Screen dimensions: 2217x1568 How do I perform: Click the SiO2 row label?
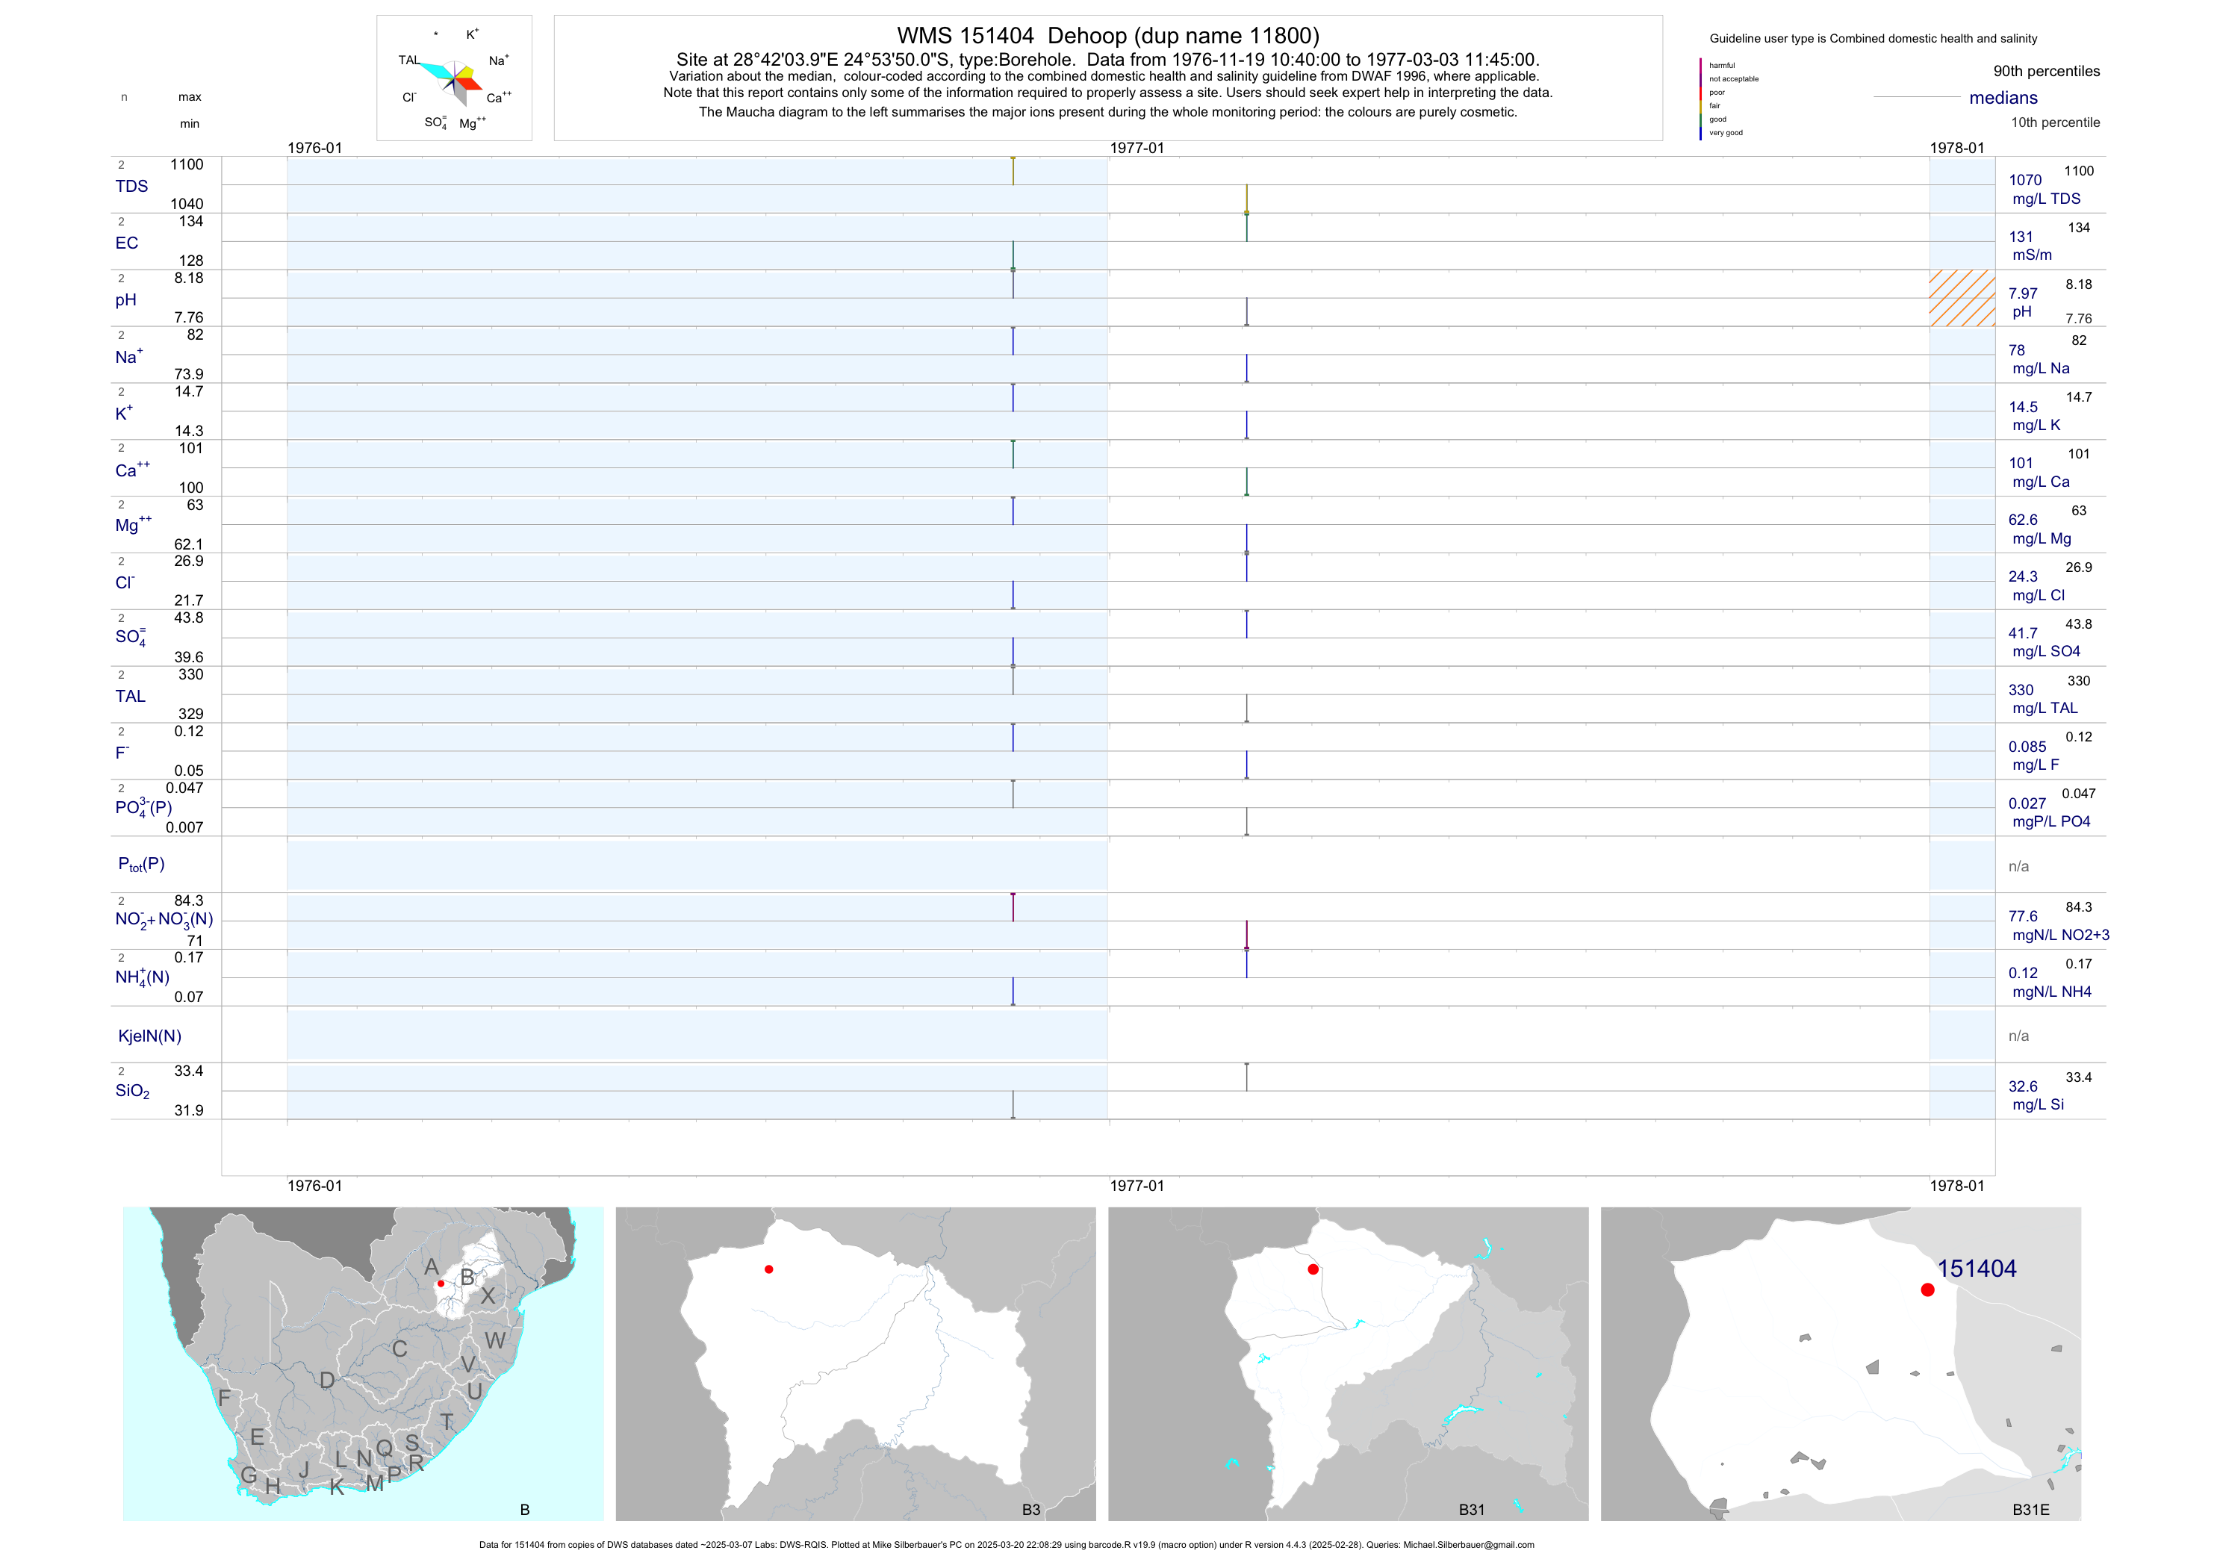pos(132,1091)
